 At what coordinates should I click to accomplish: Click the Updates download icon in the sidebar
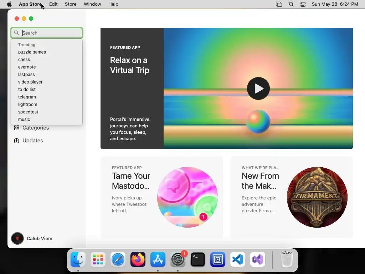16,141
